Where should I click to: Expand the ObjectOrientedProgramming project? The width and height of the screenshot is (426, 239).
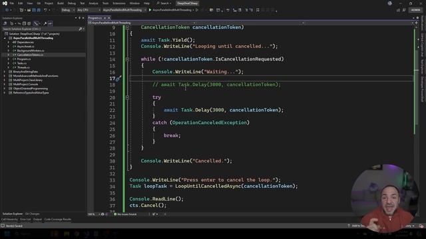click(x=5, y=88)
